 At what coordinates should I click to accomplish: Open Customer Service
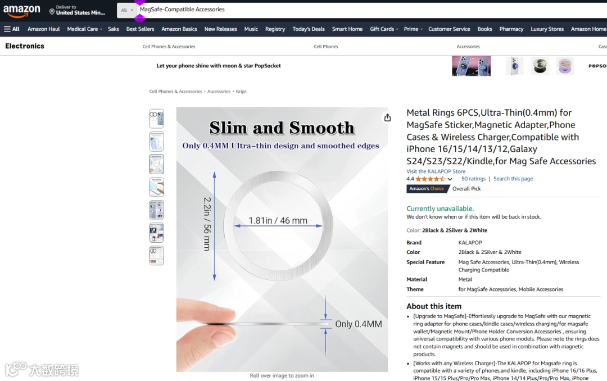(x=449, y=29)
